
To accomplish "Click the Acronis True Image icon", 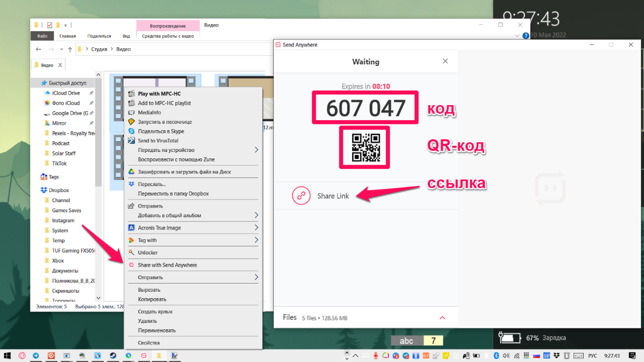I will [x=131, y=228].
